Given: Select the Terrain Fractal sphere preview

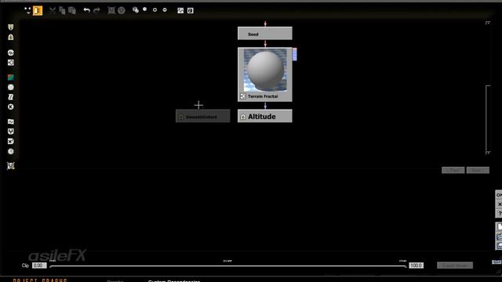Looking at the screenshot, I should click(x=265, y=70).
